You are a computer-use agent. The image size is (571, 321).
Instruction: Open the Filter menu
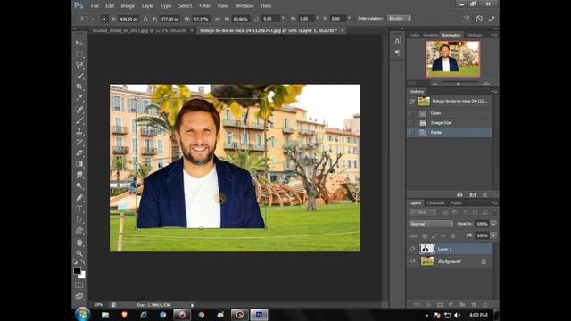(x=204, y=6)
